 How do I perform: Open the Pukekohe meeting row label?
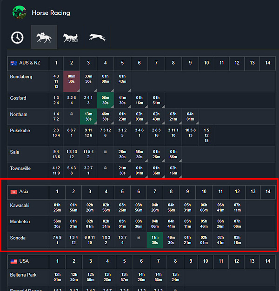(20, 131)
